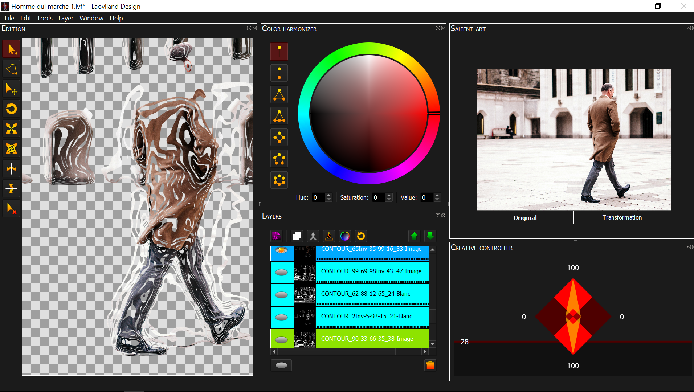Image resolution: width=694 pixels, height=392 pixels.
Task: Select the expand-arrows scale tool
Action: 11,129
